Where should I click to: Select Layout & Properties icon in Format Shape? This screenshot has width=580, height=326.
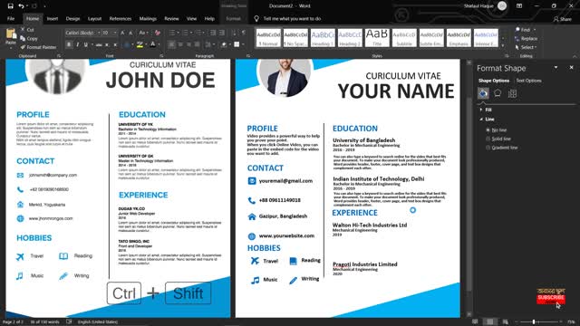coord(512,93)
